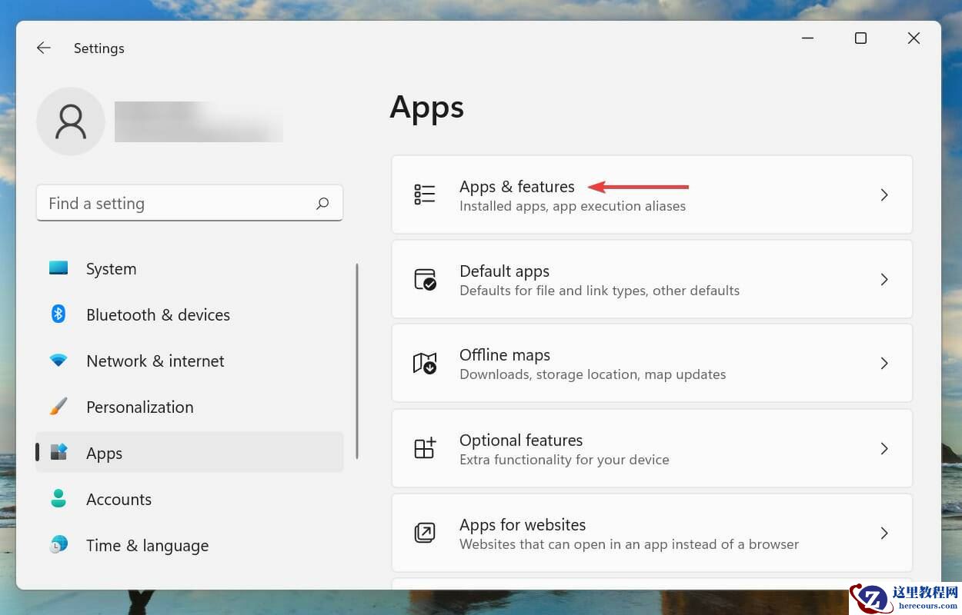Image resolution: width=962 pixels, height=615 pixels.
Task: Open Personalization section
Action: (x=189, y=407)
